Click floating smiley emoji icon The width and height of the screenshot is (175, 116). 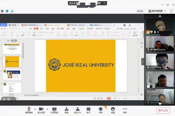[x=4, y=99]
